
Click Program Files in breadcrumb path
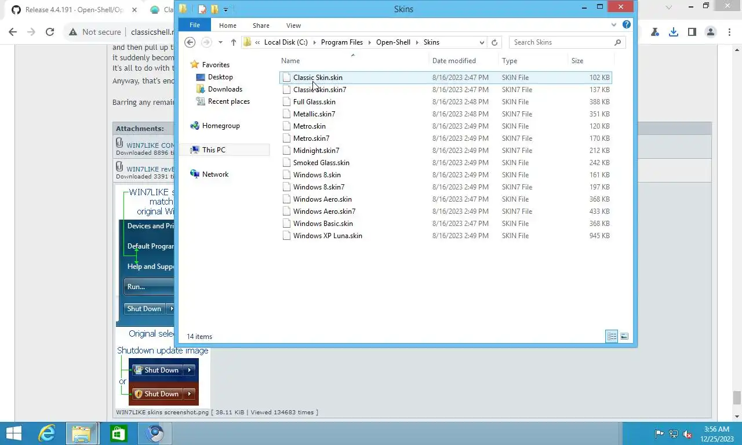tap(341, 42)
